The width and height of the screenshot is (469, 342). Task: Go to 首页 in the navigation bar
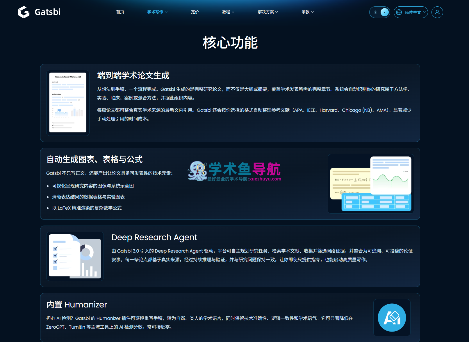coord(120,12)
